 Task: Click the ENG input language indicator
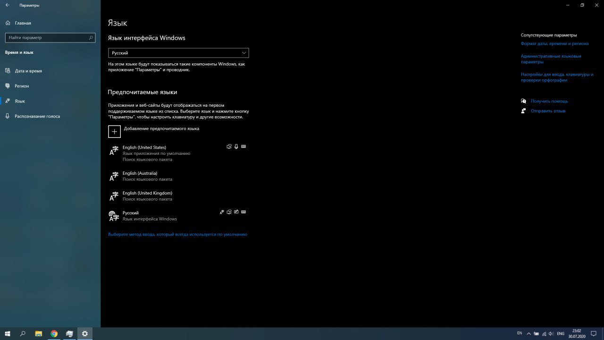[561, 333]
